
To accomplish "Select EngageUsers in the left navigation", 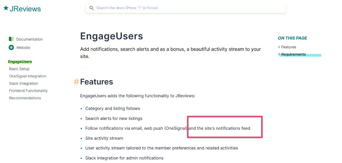I will (x=20, y=62).
